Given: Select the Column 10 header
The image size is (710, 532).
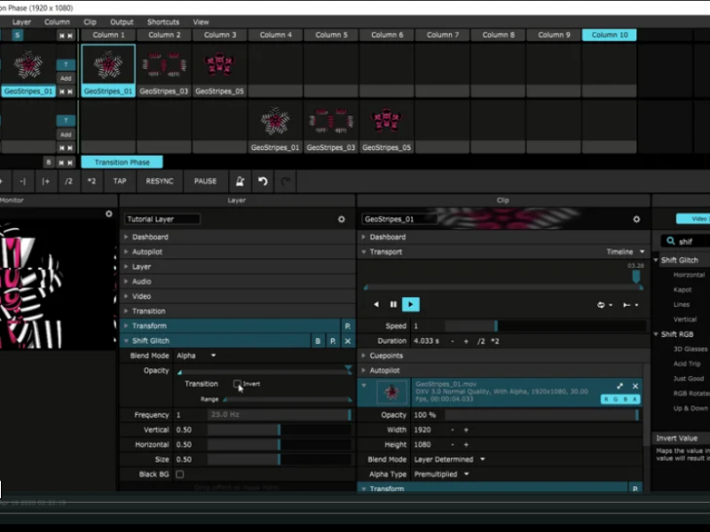Looking at the screenshot, I should point(609,35).
